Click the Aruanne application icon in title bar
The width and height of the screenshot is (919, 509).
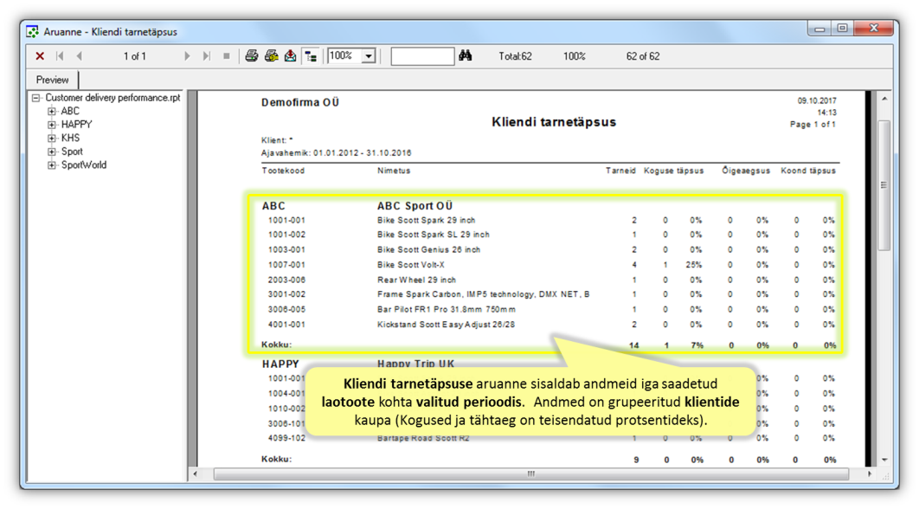(x=33, y=32)
